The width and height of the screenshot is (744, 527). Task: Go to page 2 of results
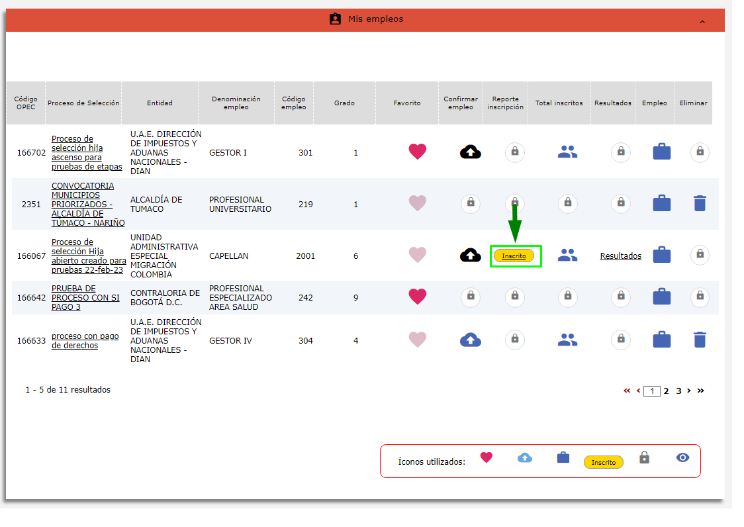click(667, 391)
